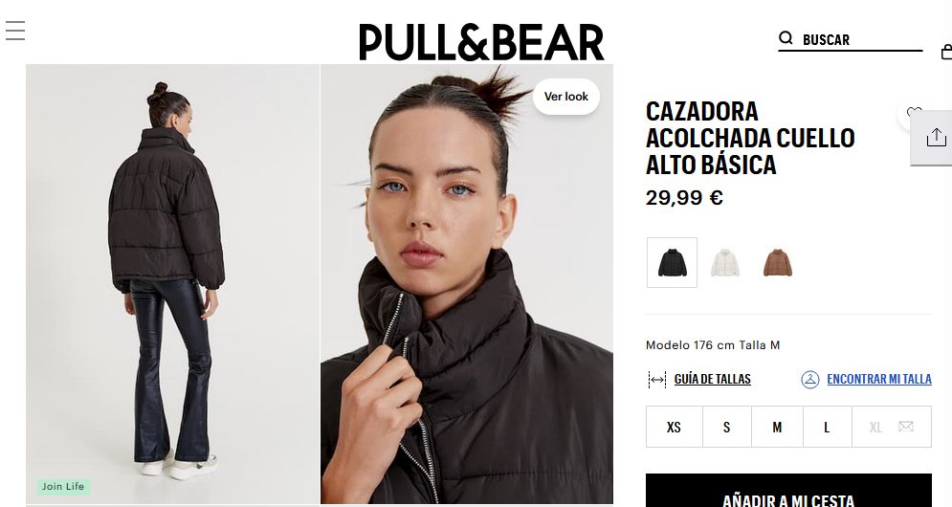Click the Ver look button
The width and height of the screenshot is (952, 507).
click(x=565, y=97)
